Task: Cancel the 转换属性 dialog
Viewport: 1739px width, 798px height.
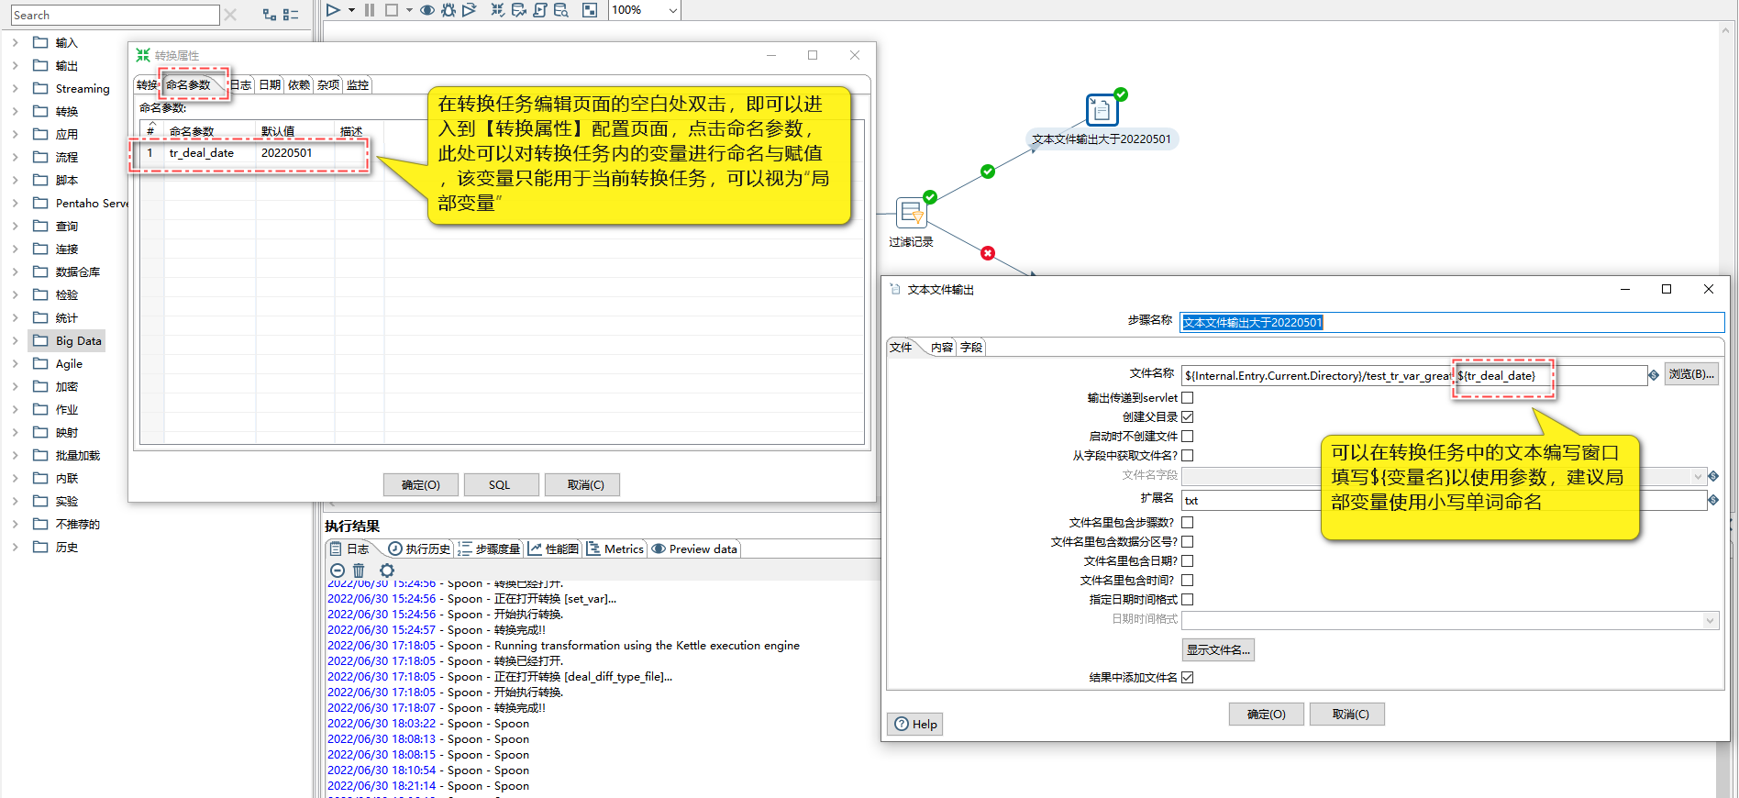Action: (582, 485)
